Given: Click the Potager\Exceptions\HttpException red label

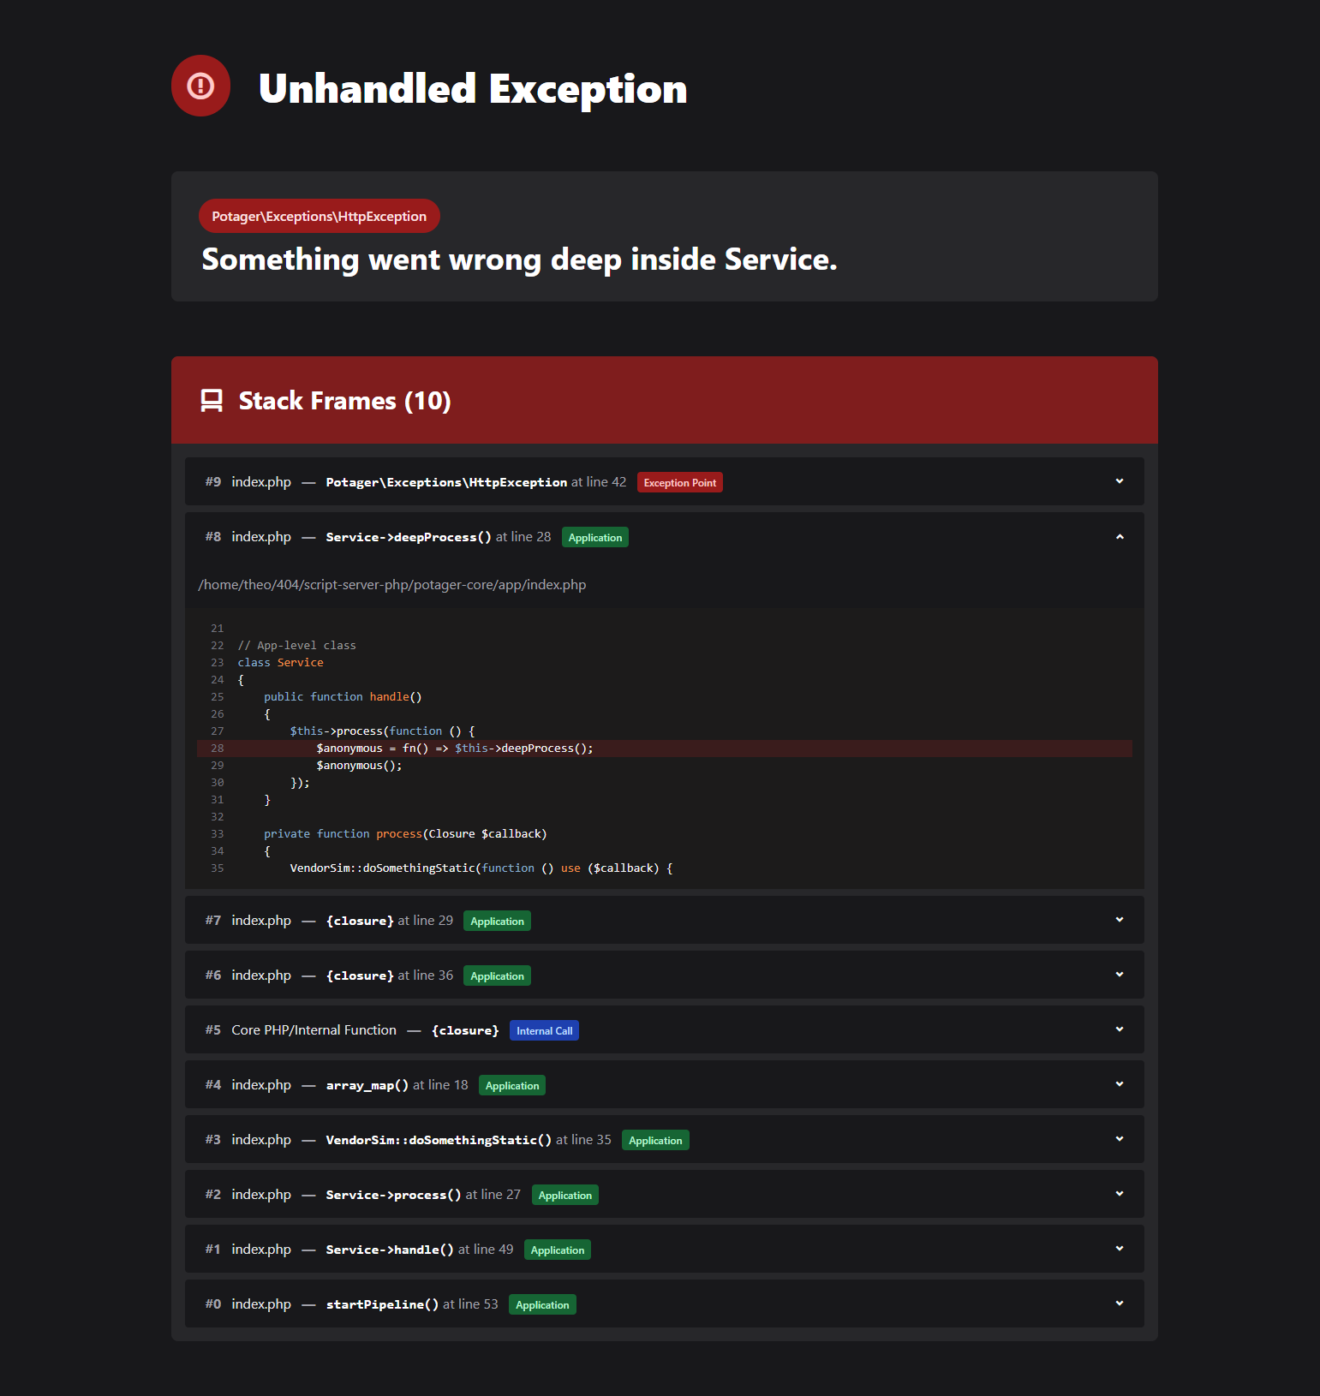Looking at the screenshot, I should tap(319, 217).
